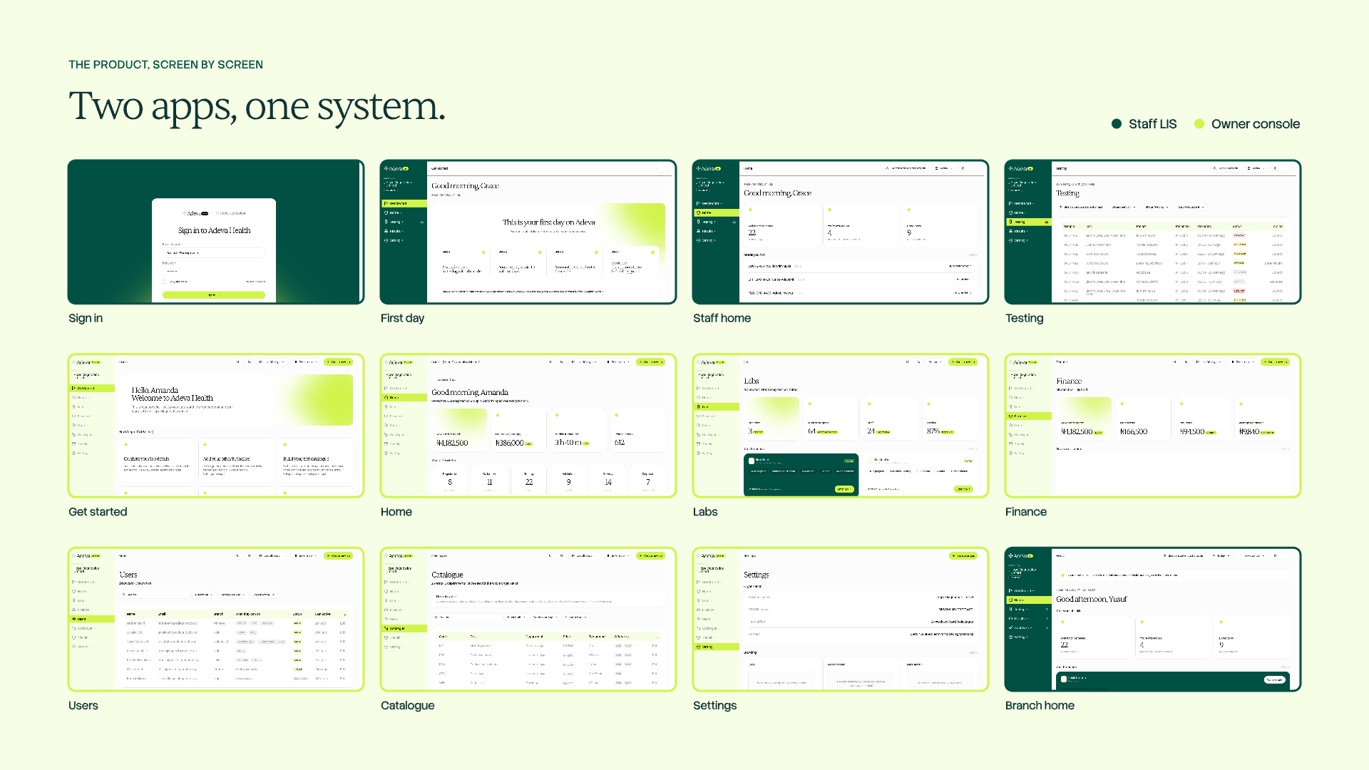Screen dimensions: 1369x770
Task: Open the Sign in screen thumbnail
Action: pos(216,232)
